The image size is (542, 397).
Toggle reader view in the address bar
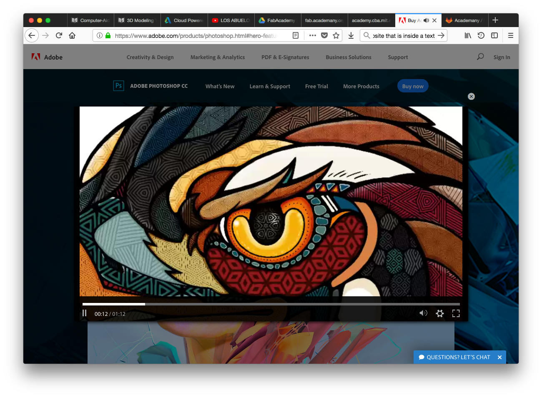click(296, 36)
